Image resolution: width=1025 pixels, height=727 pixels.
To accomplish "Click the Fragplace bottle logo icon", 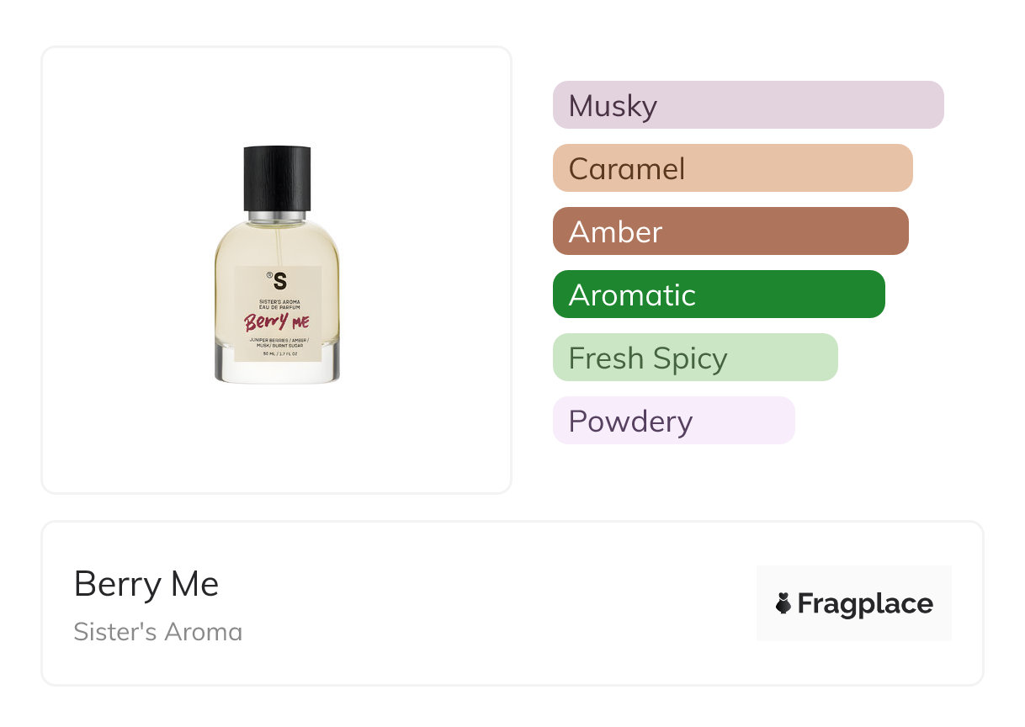I will coord(783,603).
